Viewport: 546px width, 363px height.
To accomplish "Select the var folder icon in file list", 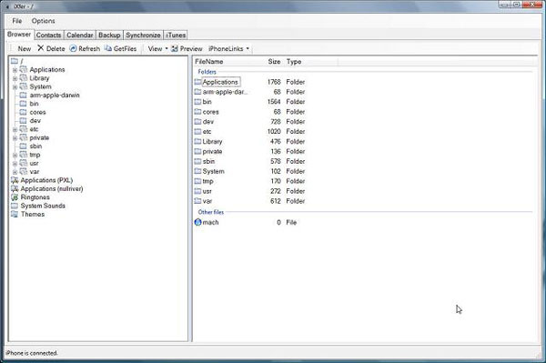I will 197,201.
